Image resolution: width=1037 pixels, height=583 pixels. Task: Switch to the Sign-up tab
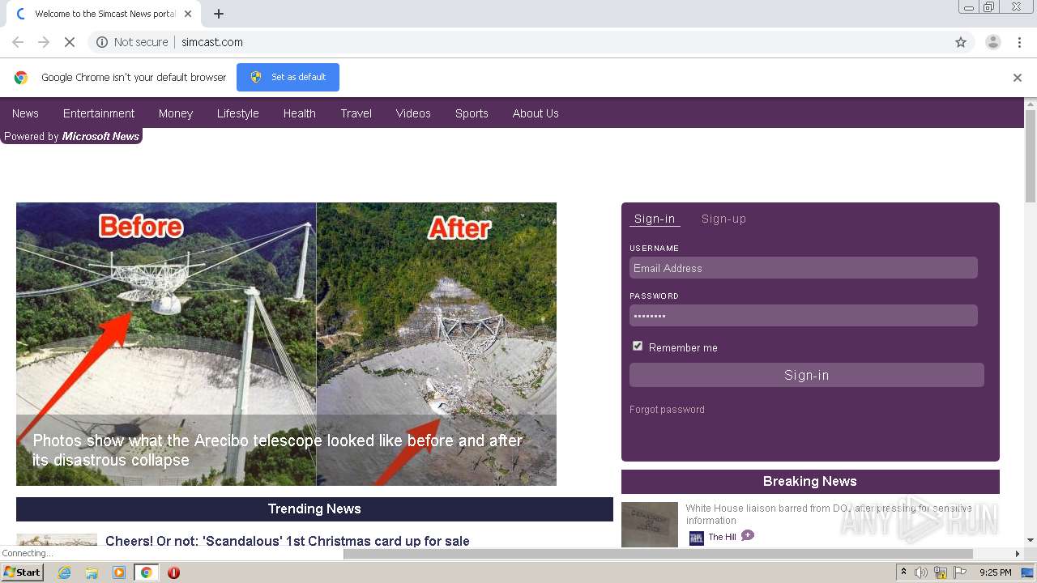click(x=723, y=219)
